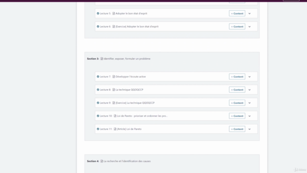Expand Lecture 6 with its chevron

(x=249, y=27)
